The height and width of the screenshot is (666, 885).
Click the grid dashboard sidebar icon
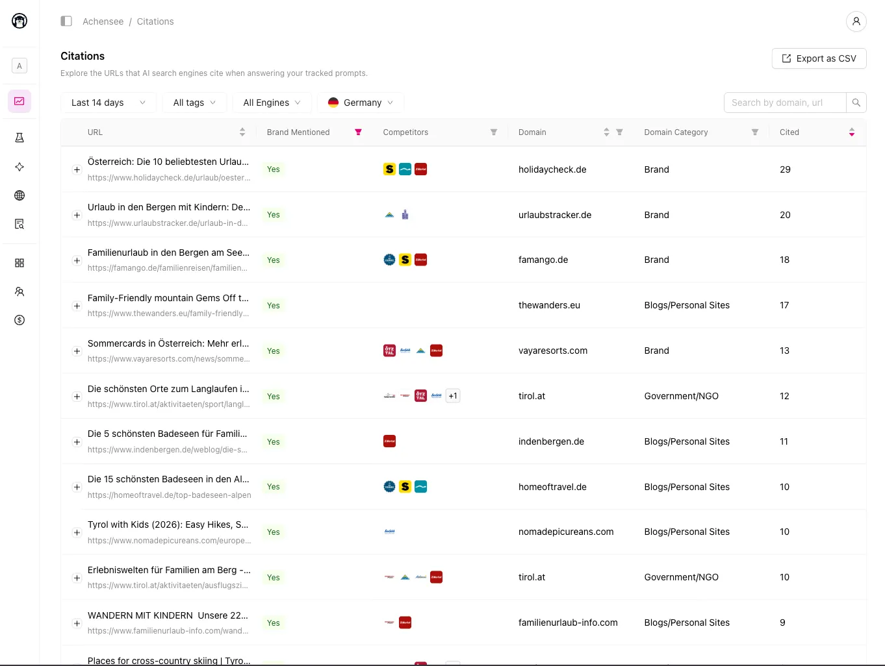(19, 263)
